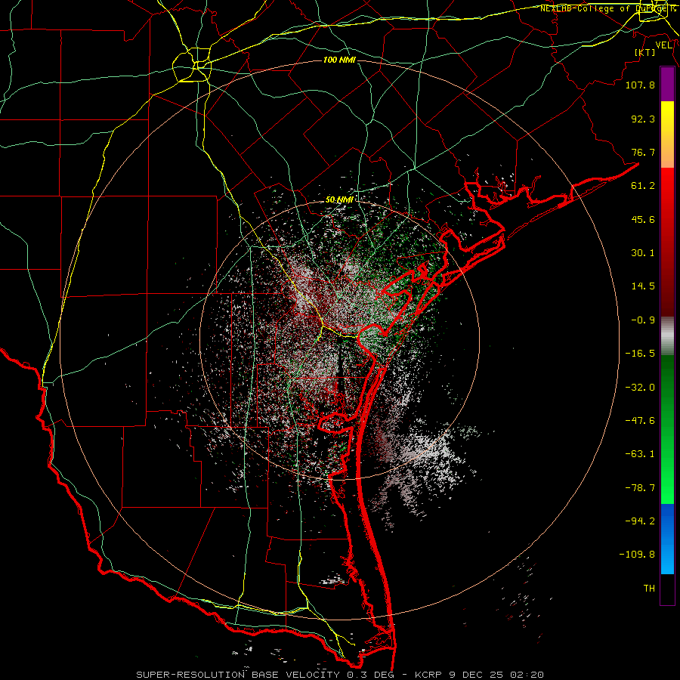Screen dimensions: 680x680
Task: Click the VEL legend title
Action: [x=663, y=45]
